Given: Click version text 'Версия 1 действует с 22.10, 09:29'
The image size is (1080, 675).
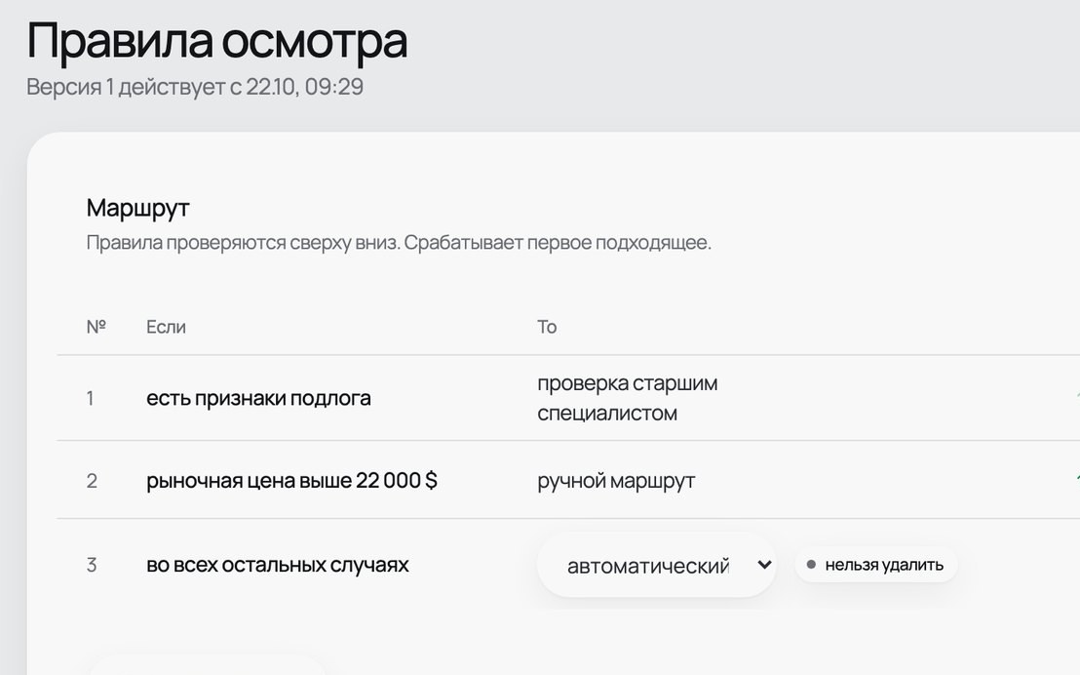Looking at the screenshot, I should [195, 87].
